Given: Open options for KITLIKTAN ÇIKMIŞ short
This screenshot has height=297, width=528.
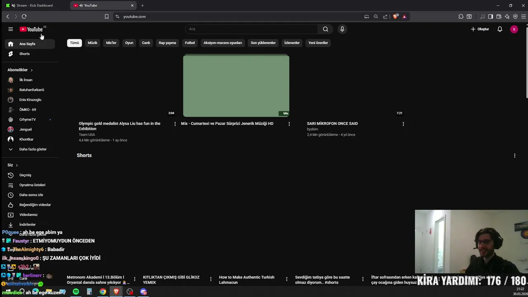Looking at the screenshot, I should [211, 279].
